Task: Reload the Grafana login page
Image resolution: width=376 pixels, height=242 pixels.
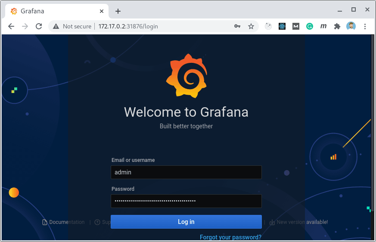Action: [x=39, y=26]
